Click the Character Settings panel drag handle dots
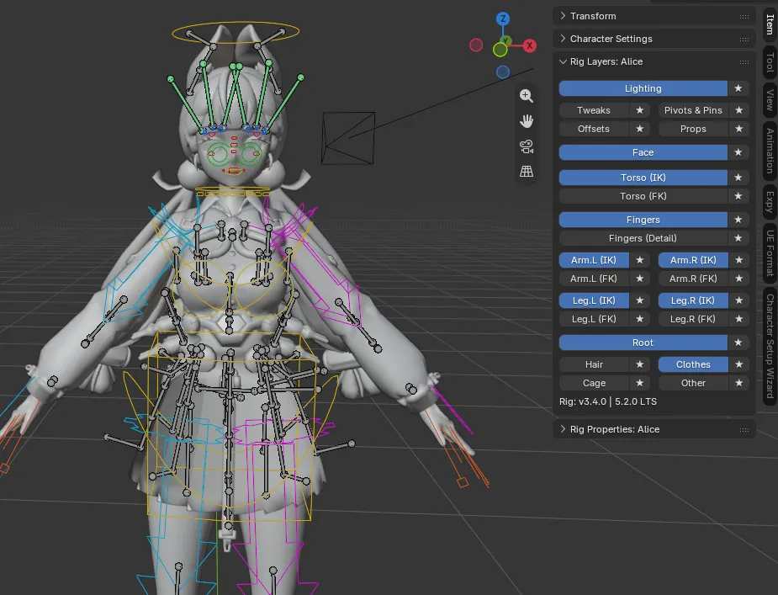The image size is (778, 595). [x=744, y=40]
